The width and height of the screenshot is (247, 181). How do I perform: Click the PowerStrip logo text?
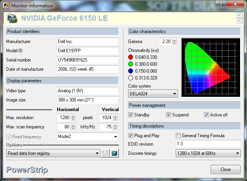(x=27, y=170)
